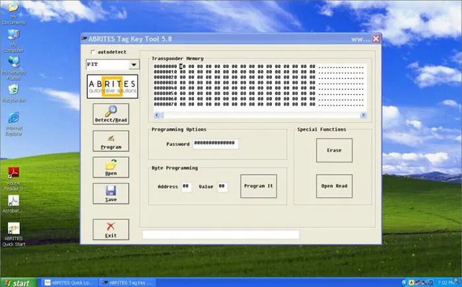The height and width of the screenshot is (287, 462).
Task: Click the memory scrollbar left arrow
Action: (156, 115)
